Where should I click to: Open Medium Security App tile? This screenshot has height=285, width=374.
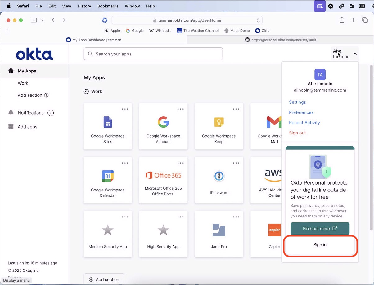(x=108, y=234)
